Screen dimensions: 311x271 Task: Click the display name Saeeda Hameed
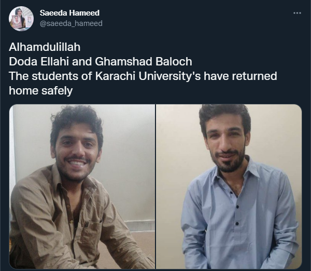click(x=69, y=13)
